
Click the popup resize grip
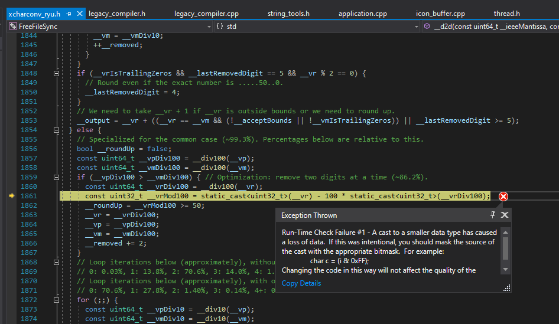[506, 288]
